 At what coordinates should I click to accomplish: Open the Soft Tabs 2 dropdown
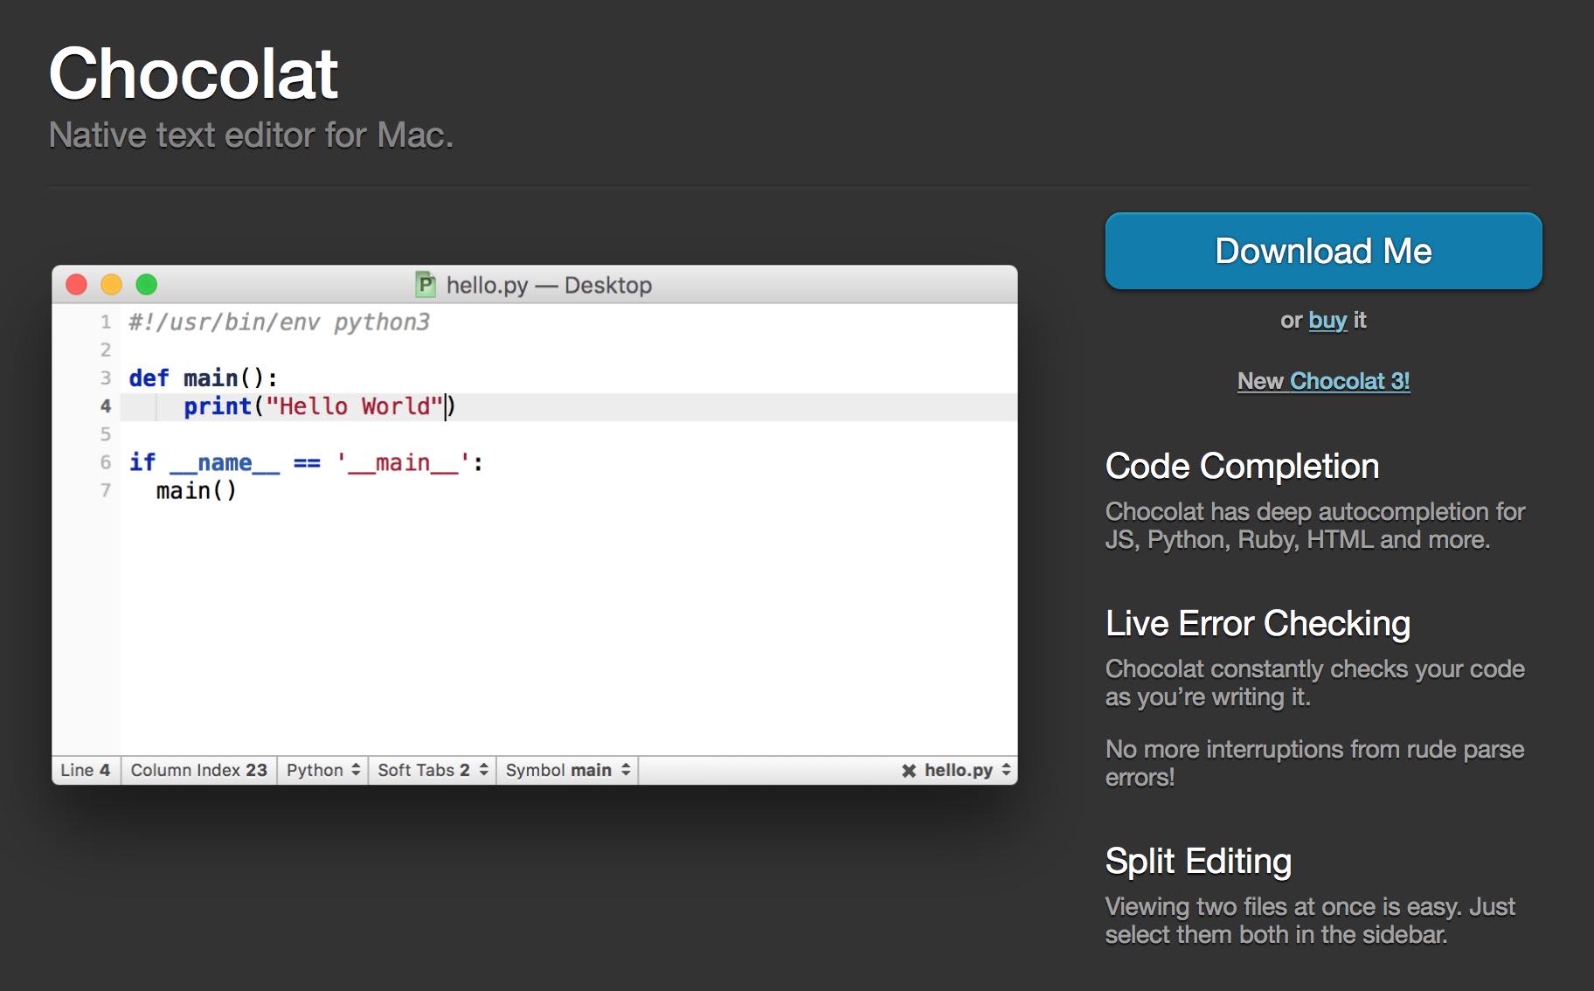433,770
